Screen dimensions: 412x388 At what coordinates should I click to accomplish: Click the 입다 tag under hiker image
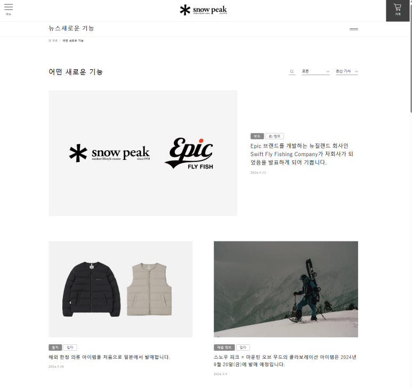click(243, 347)
